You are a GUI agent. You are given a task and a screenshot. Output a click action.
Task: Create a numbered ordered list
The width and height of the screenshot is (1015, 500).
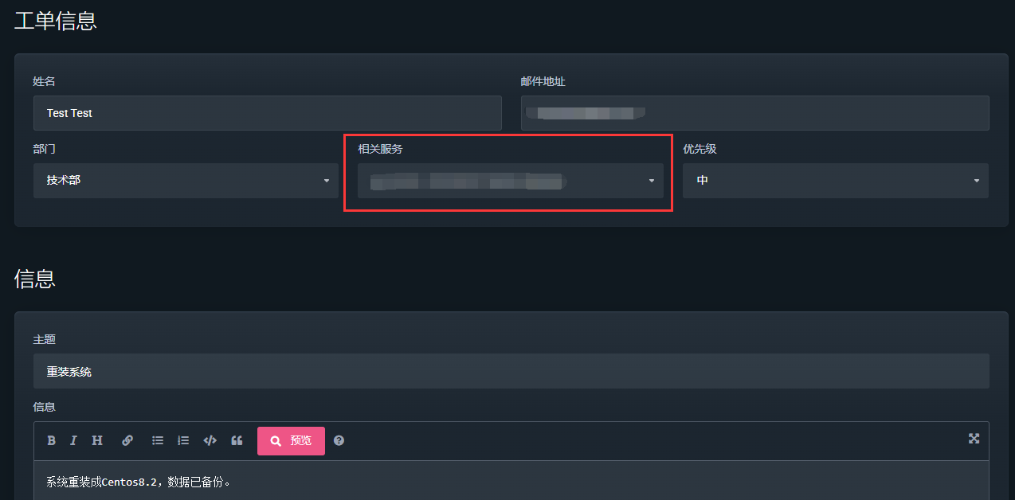(x=183, y=440)
